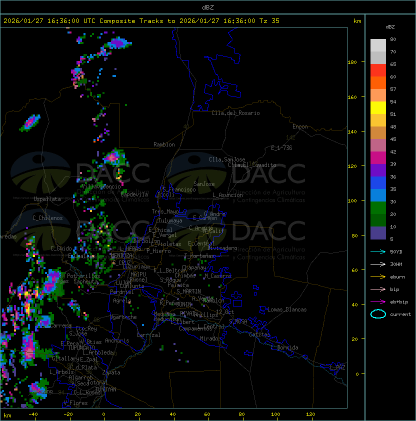Viewport: 416px width, 421px height.
Task: Click the Cacheuta place label
Action: tap(85, 281)
